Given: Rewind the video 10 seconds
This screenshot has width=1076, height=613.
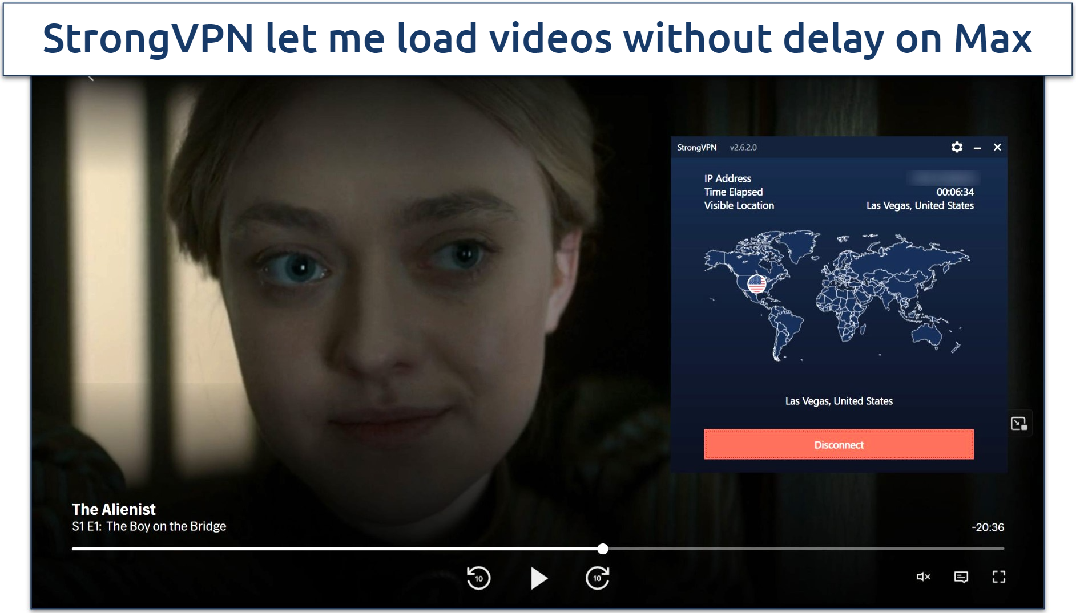Looking at the screenshot, I should (478, 578).
